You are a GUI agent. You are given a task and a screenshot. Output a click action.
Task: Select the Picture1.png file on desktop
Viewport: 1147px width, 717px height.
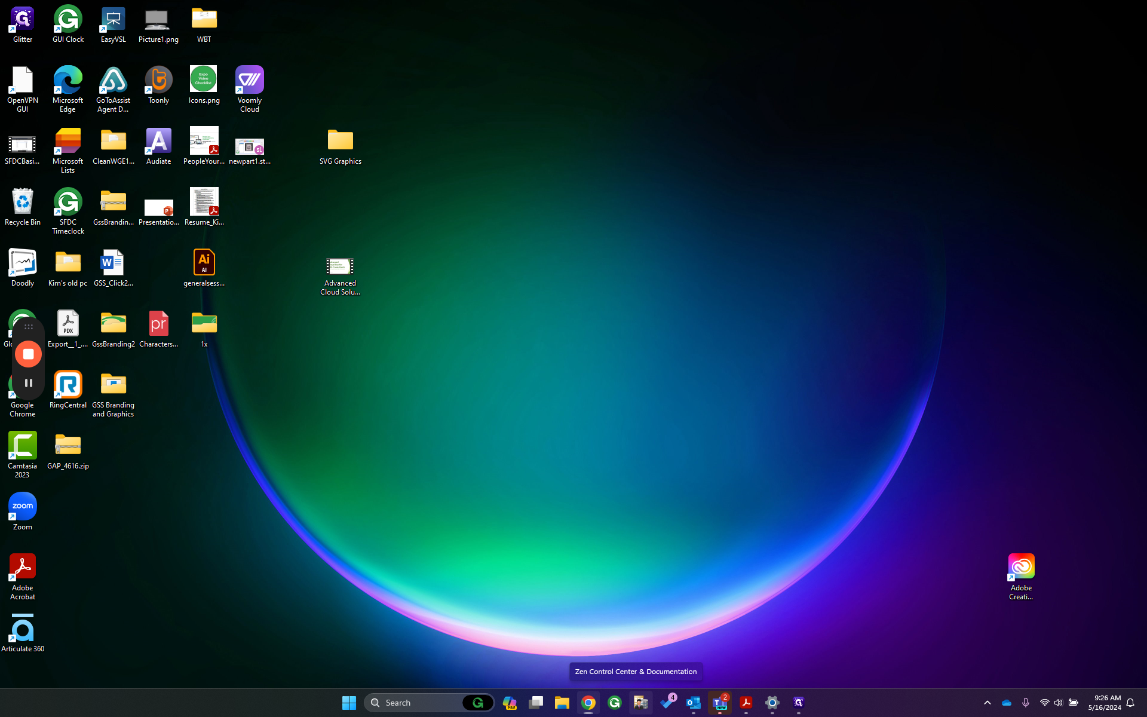[158, 25]
